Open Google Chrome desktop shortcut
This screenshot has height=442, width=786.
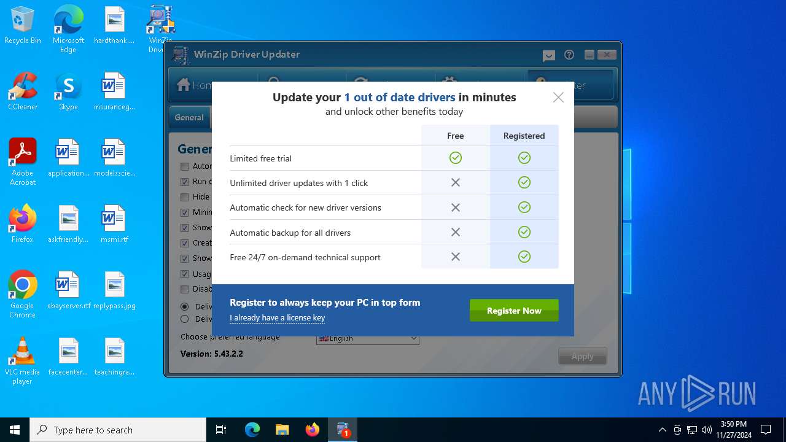click(x=23, y=295)
